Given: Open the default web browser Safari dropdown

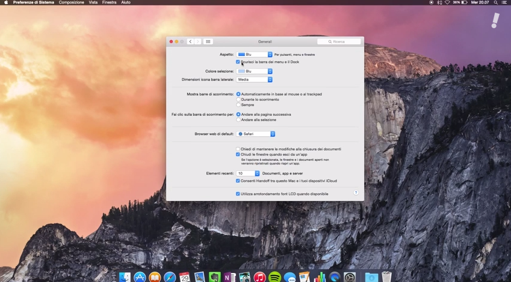Looking at the screenshot, I should click(256, 134).
